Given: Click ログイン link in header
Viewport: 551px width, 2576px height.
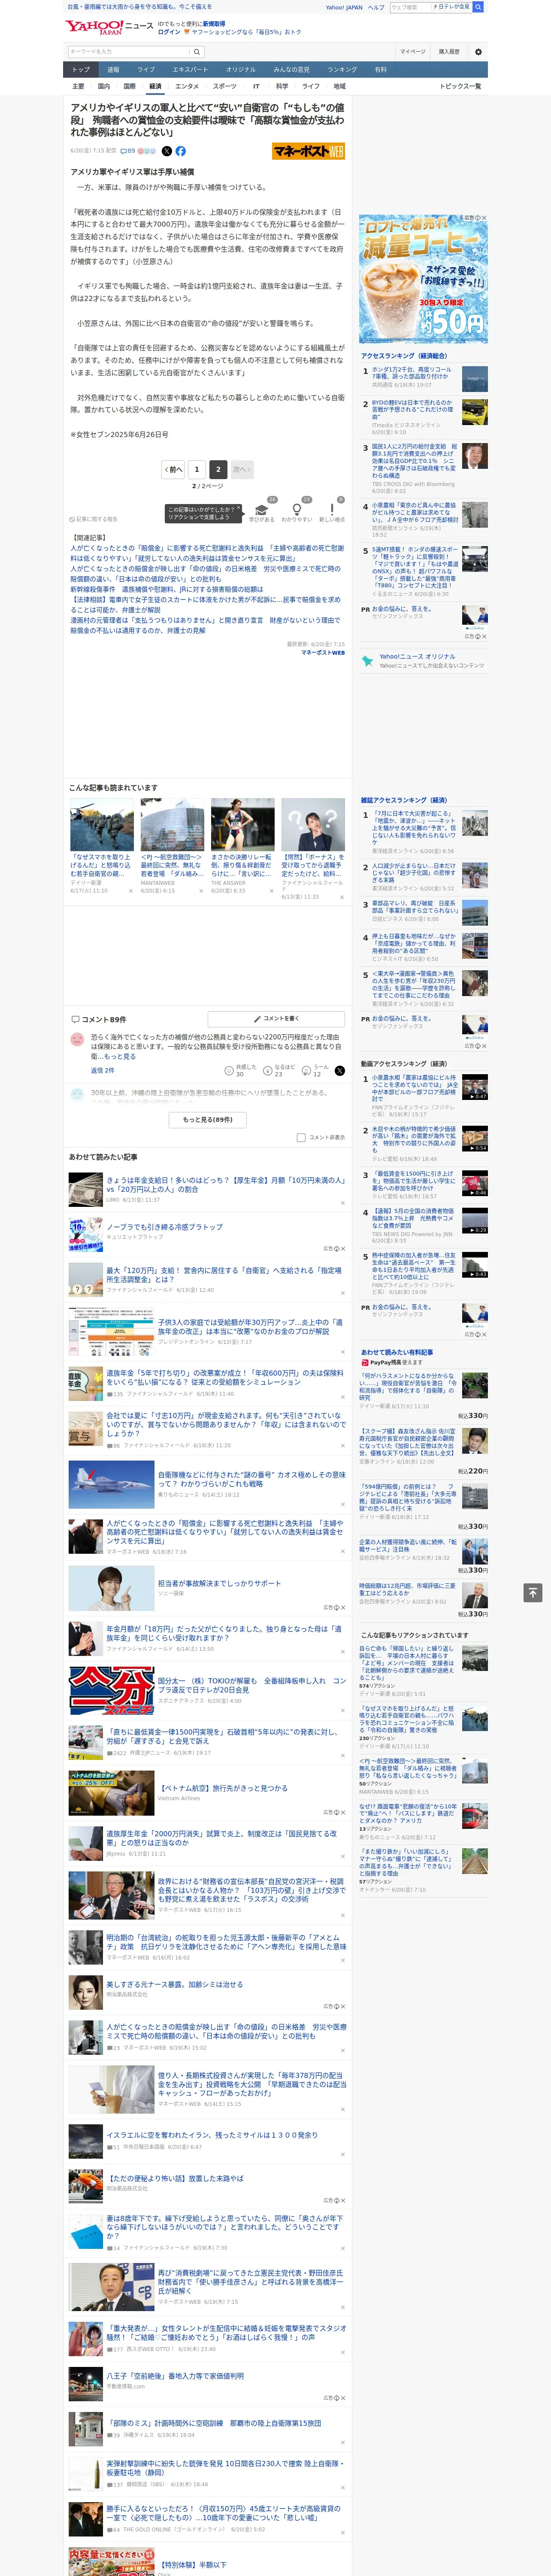Looking at the screenshot, I should tap(169, 32).
